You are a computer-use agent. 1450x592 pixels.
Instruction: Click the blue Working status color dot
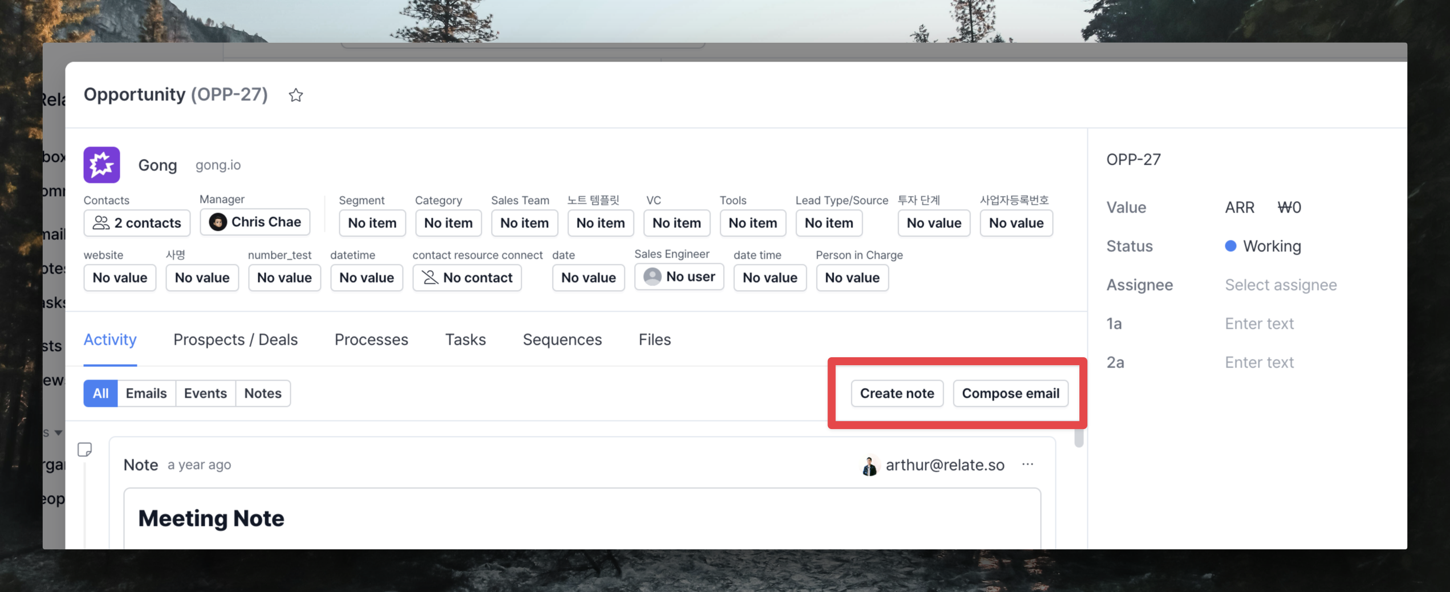[x=1230, y=246]
